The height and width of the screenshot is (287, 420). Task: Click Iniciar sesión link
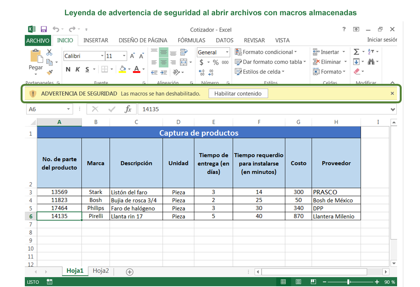coord(382,40)
